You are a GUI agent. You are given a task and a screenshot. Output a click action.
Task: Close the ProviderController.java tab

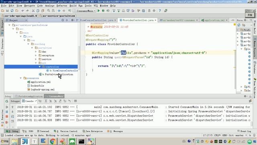[155, 20]
